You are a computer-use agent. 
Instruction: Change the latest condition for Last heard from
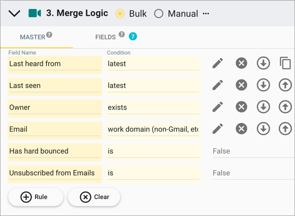[153, 65]
